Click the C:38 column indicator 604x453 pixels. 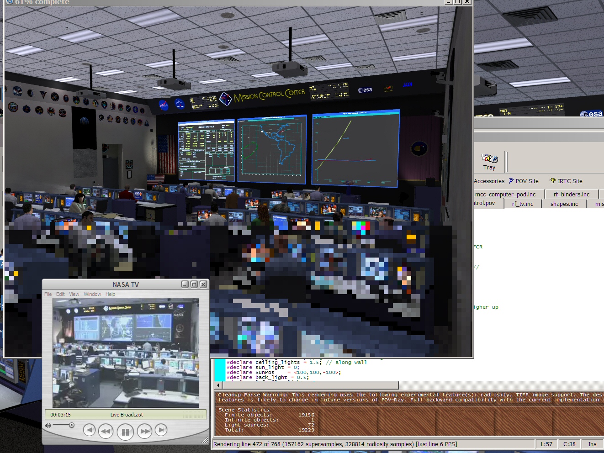tap(569, 444)
